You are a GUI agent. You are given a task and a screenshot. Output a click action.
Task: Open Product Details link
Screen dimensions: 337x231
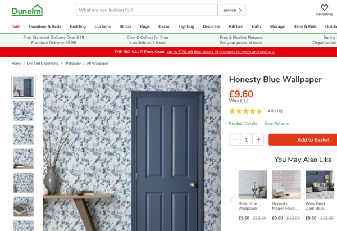243,124
